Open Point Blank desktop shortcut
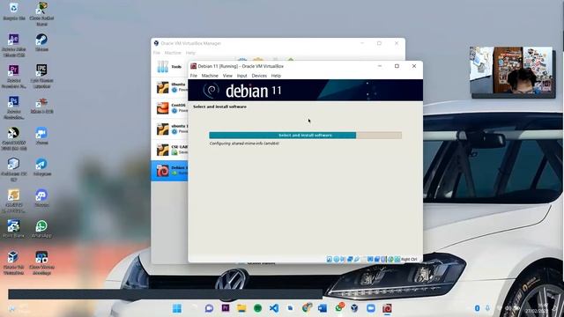The height and width of the screenshot is (317, 564). click(x=14, y=229)
